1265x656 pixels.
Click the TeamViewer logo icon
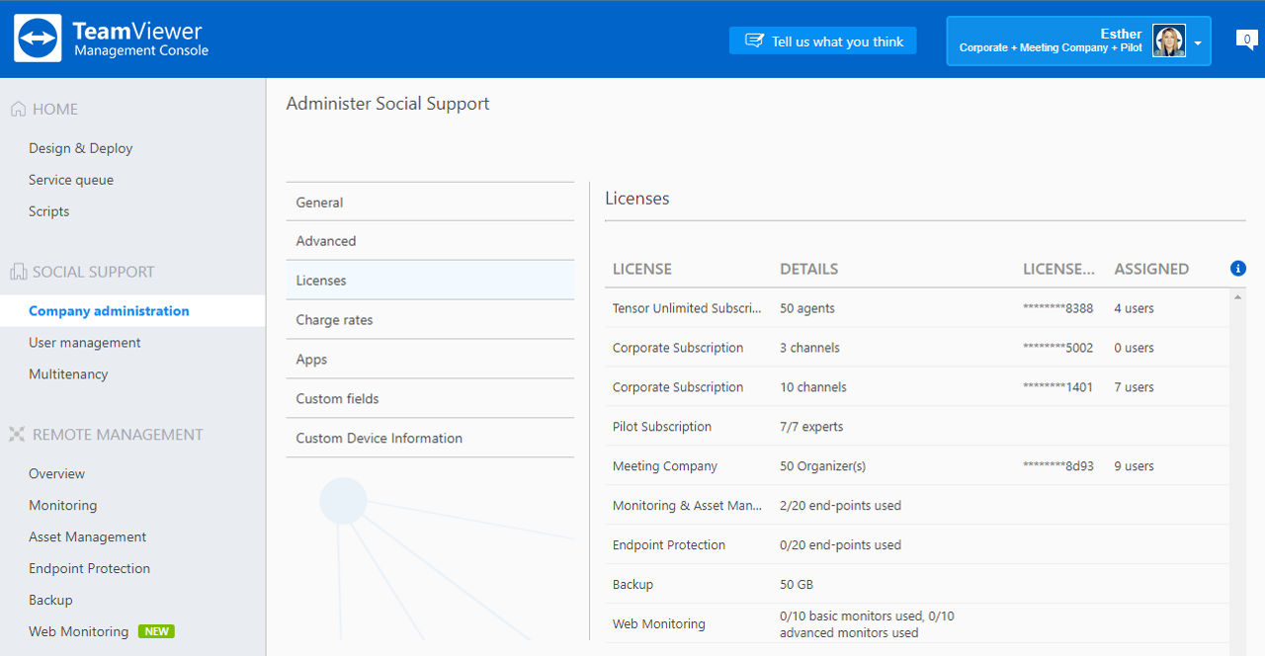38,39
